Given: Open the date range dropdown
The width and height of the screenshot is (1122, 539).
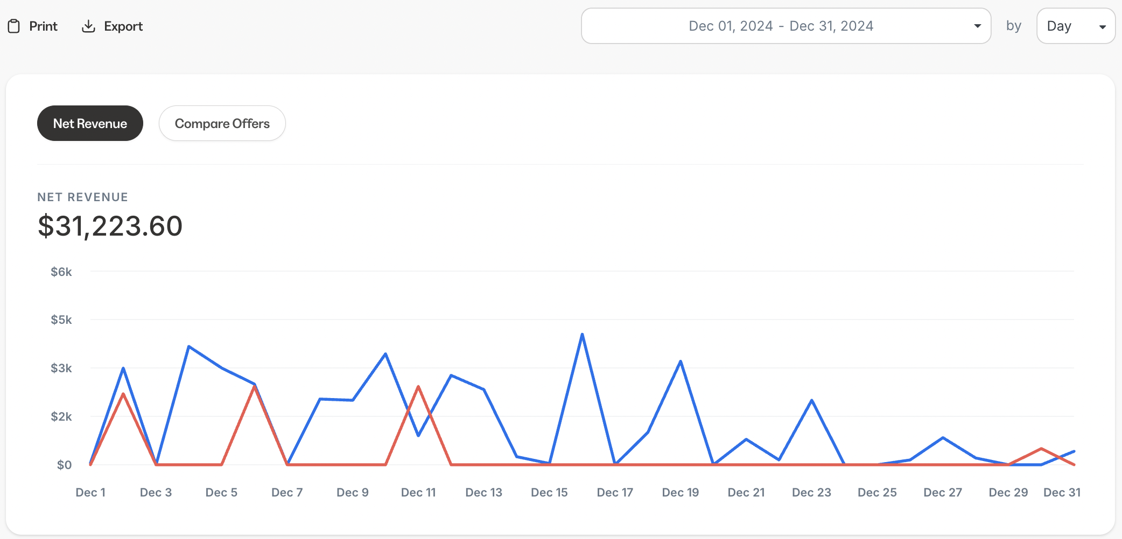Looking at the screenshot, I should coord(781,26).
